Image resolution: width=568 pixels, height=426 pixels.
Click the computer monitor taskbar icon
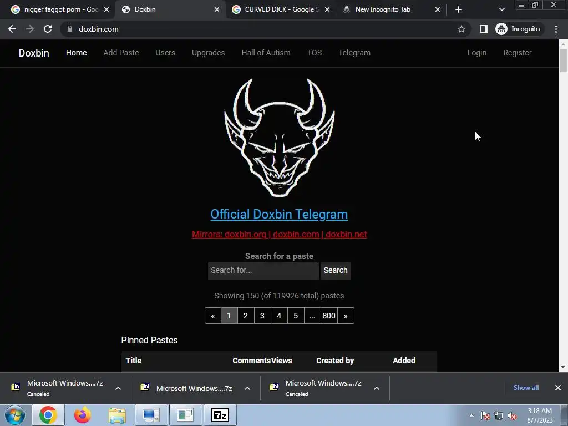click(151, 415)
